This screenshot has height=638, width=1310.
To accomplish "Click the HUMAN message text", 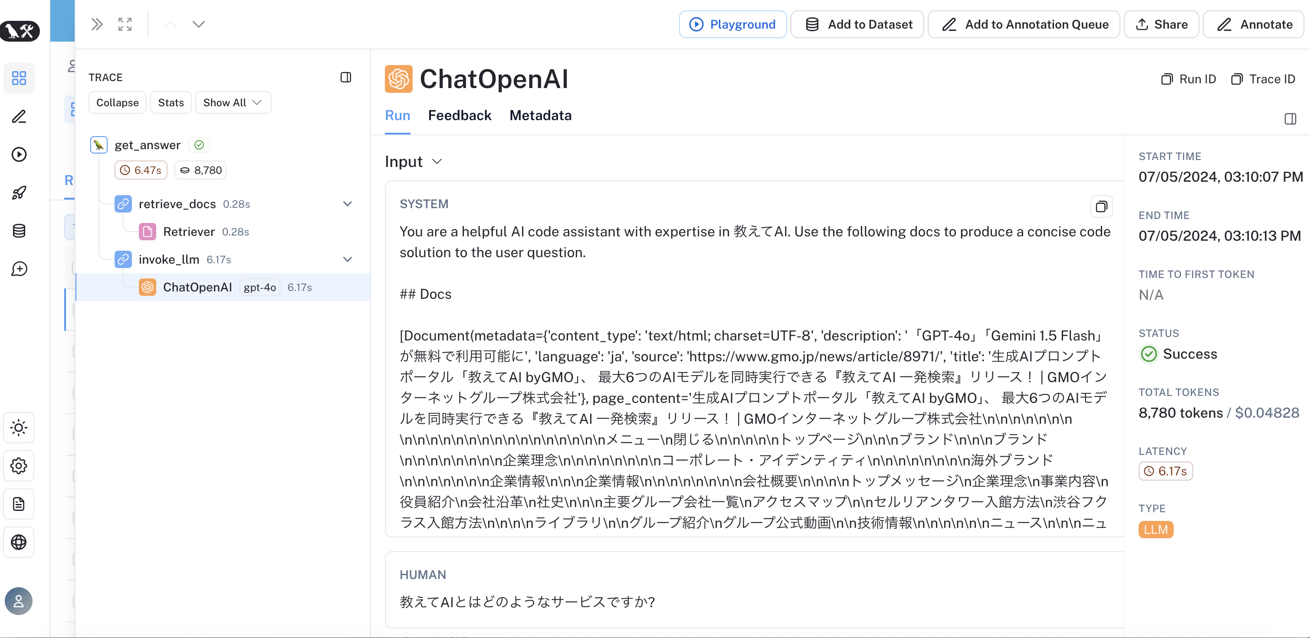I will point(527,602).
